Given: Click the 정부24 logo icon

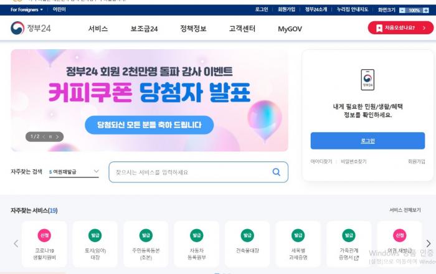Looking at the screenshot, I should [x=17, y=28].
